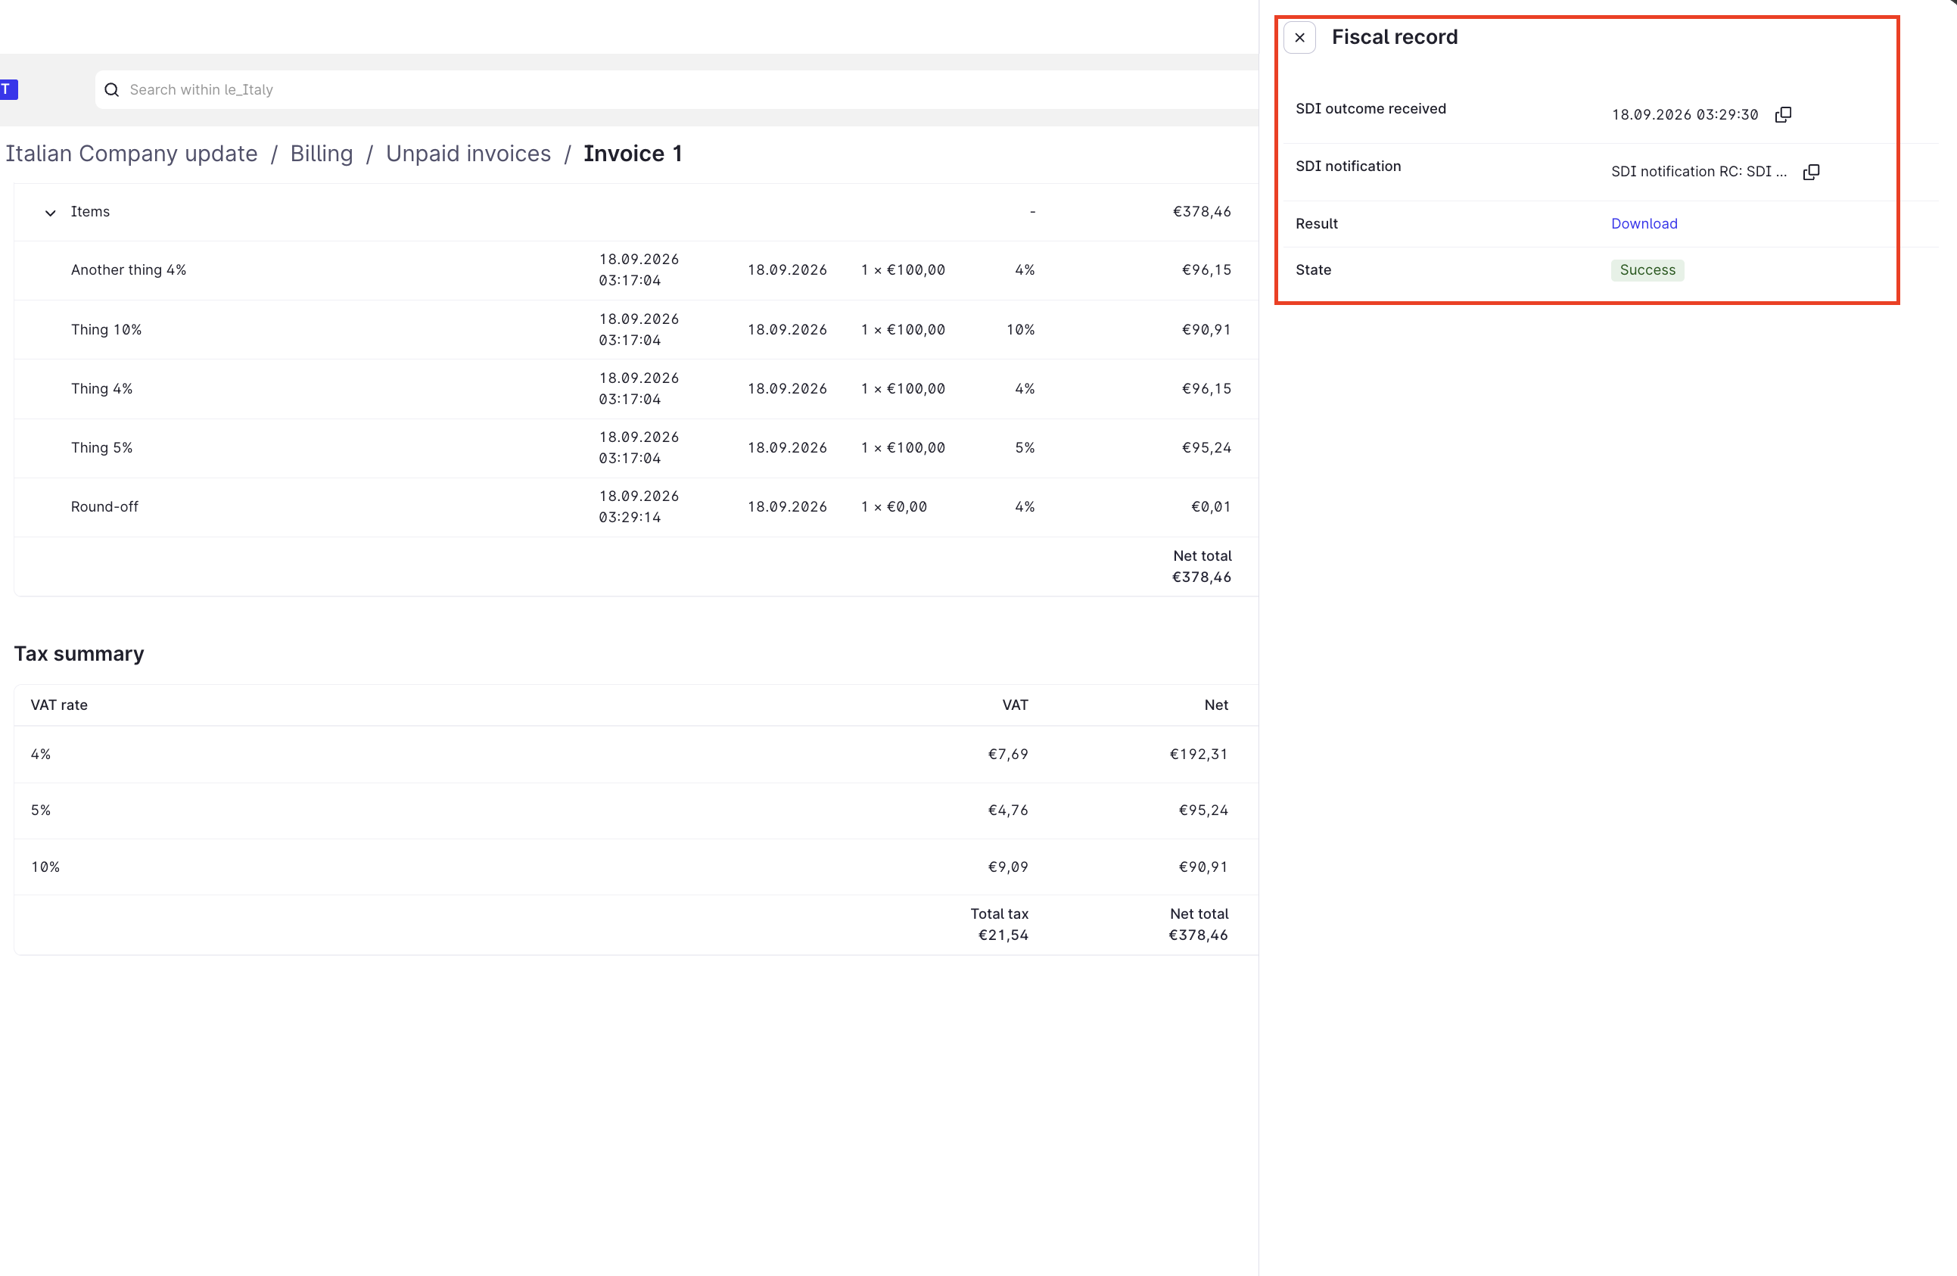Copy the SDI outcome received timestamp
Image resolution: width=1957 pixels, height=1276 pixels.
pyautogui.click(x=1783, y=114)
